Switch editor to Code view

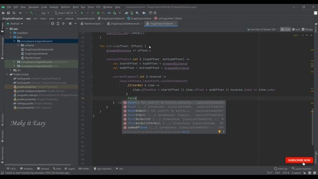click(285, 29)
